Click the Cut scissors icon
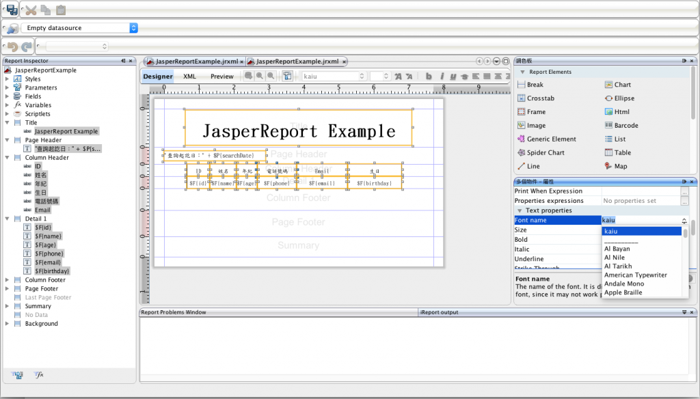 [x=31, y=10]
